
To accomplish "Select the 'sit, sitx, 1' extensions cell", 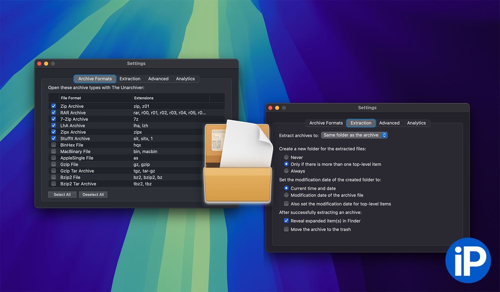I will (x=143, y=139).
